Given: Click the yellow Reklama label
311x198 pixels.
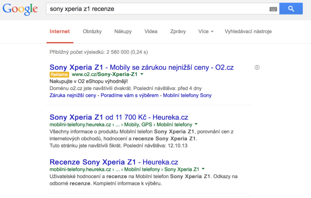Looking at the screenshot, I should [59, 75].
